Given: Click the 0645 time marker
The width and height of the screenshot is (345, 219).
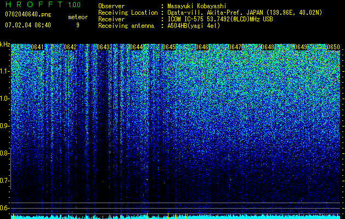Looking at the screenshot, I should 169,47.
